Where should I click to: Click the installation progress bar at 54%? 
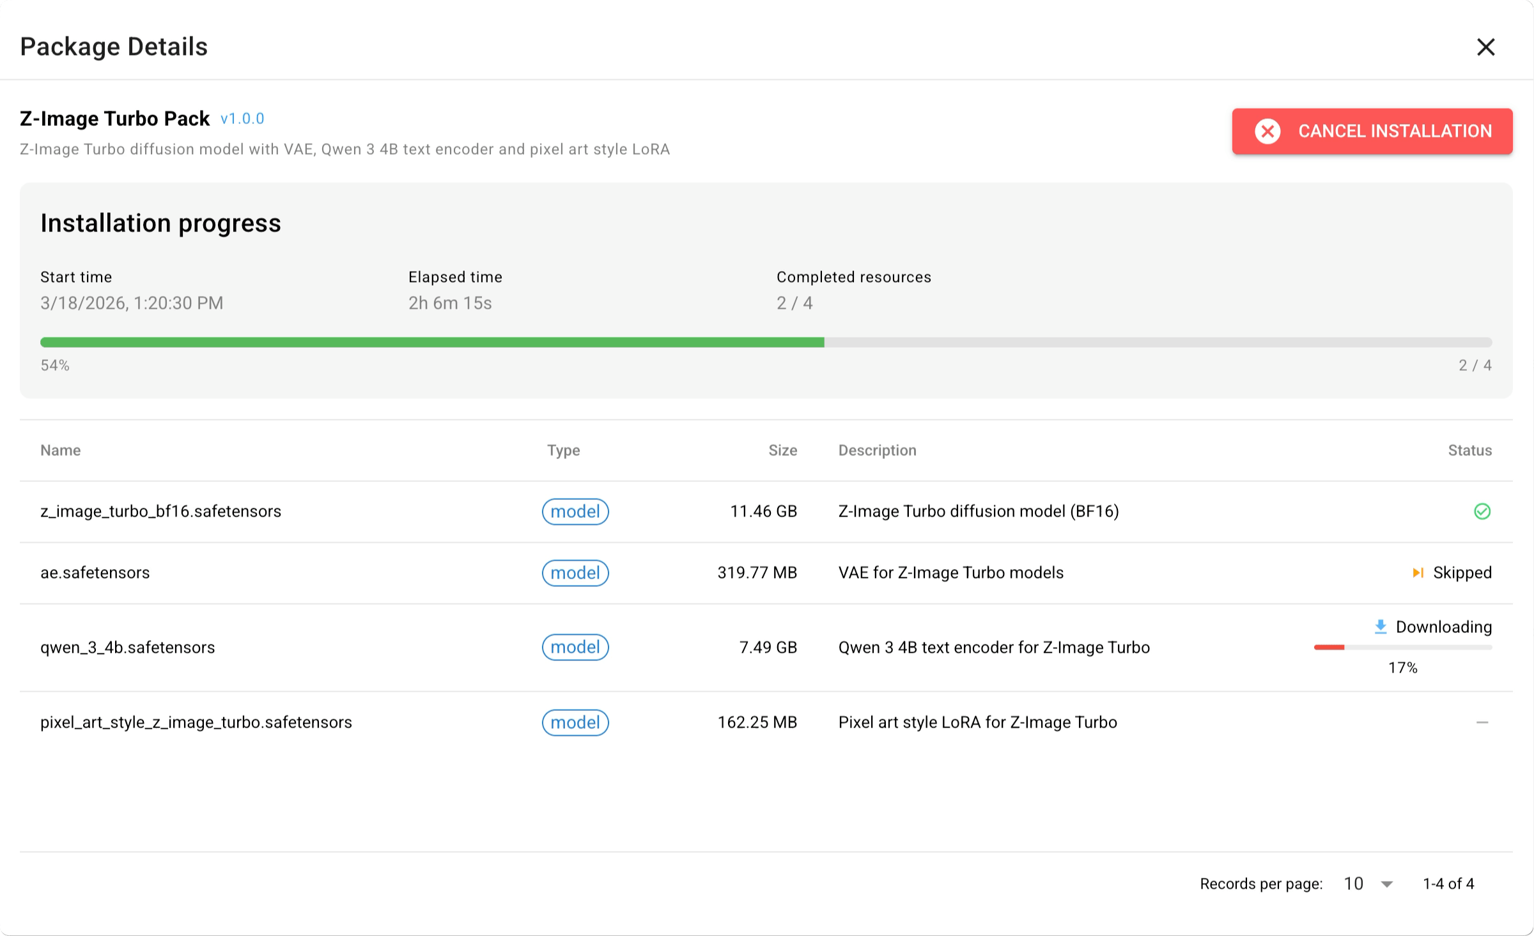click(x=767, y=342)
